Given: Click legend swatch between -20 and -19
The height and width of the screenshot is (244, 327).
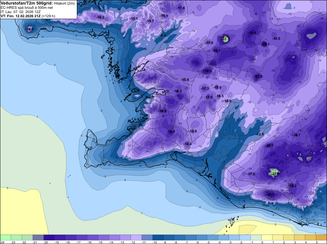Looking at the screenshot, I should (x=49, y=237).
